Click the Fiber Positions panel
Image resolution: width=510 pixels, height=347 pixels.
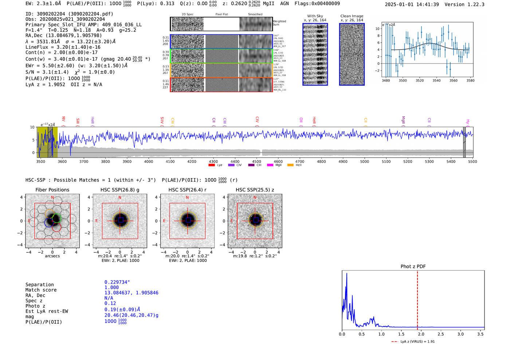click(52, 221)
